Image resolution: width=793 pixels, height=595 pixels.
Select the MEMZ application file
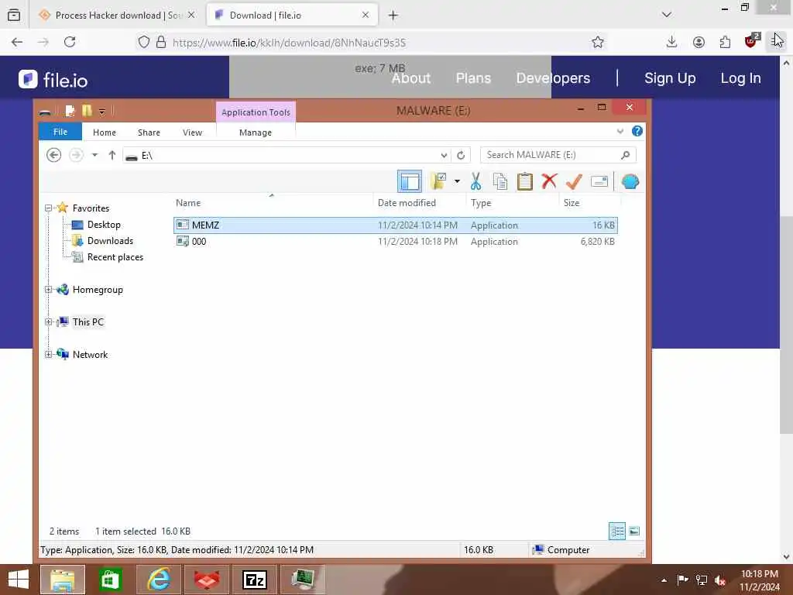[x=396, y=225]
